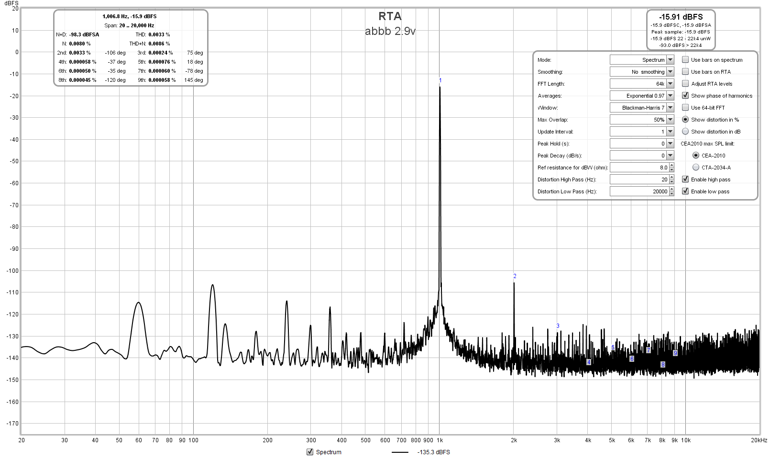770x459 pixels.
Task: Click the 1,006.8 Hz fundamental readout
Action: pos(130,16)
